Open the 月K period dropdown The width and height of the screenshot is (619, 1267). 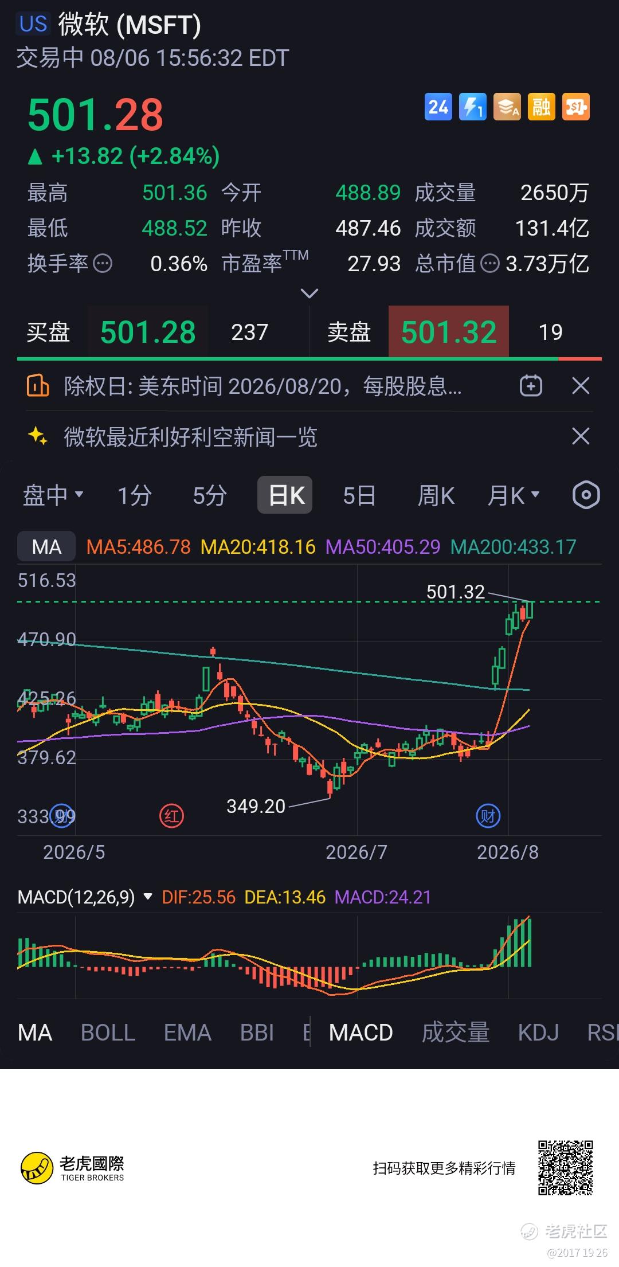click(x=514, y=495)
